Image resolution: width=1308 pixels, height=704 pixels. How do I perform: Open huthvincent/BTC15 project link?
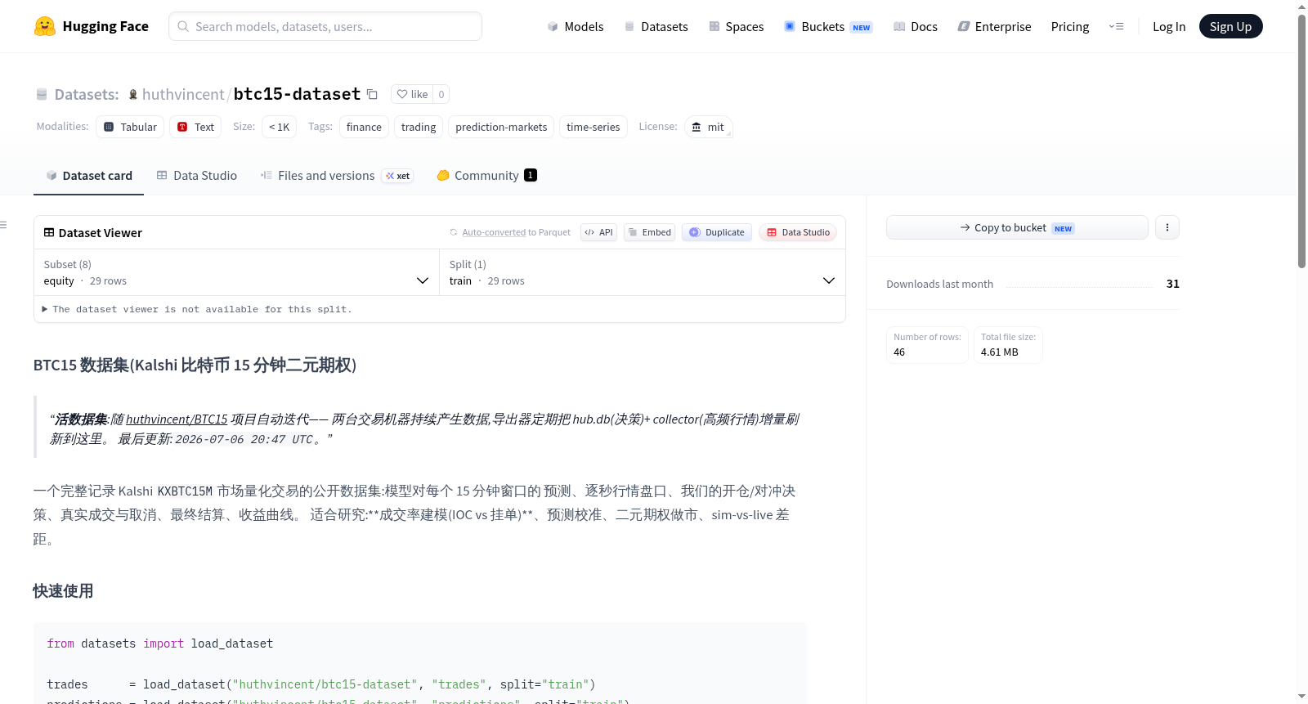177,419
